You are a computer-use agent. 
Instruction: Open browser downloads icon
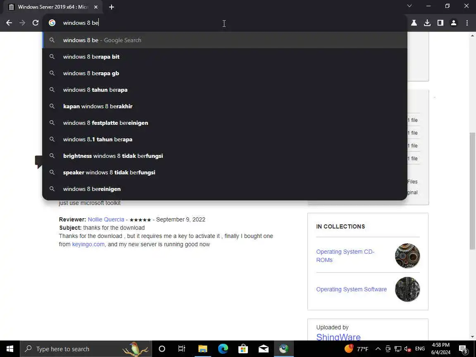[427, 23]
